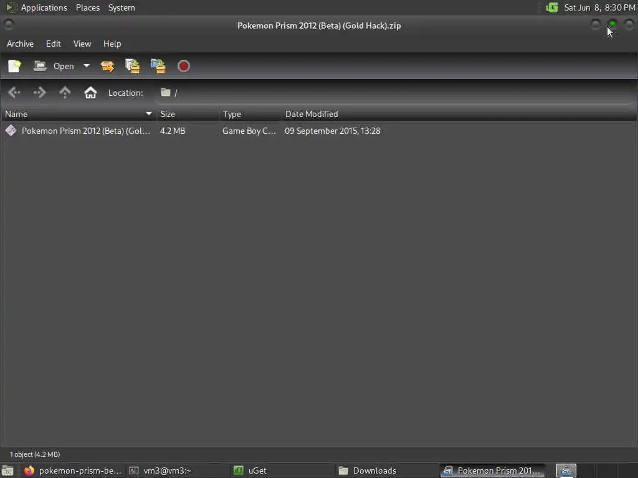This screenshot has height=478, width=638.
Task: Click the Home location icon
Action: 90,93
